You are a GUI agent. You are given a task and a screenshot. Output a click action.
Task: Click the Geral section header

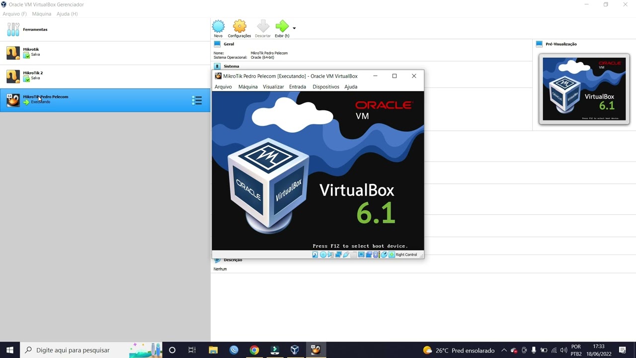pyautogui.click(x=229, y=44)
